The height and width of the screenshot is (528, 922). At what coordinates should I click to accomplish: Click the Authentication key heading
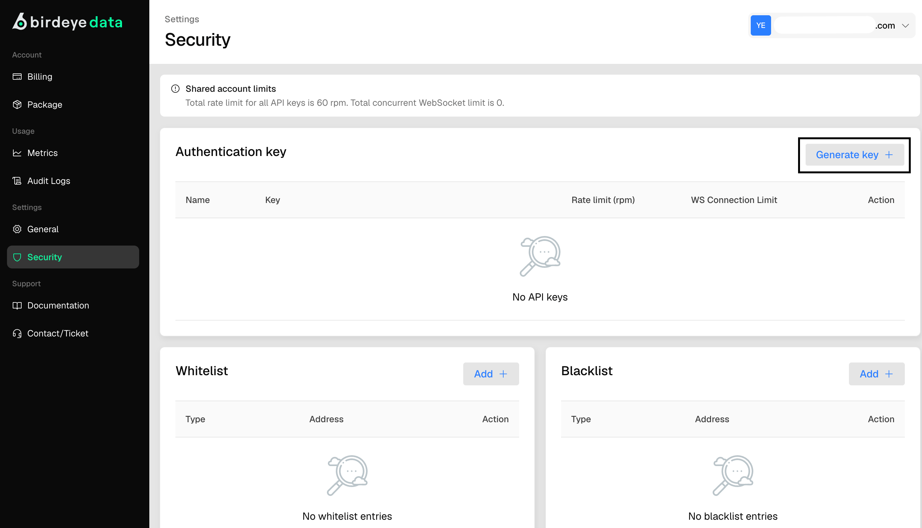[231, 152]
